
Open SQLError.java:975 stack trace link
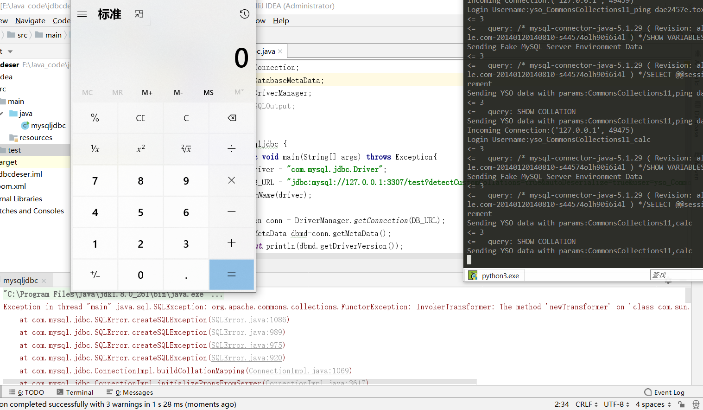point(247,345)
